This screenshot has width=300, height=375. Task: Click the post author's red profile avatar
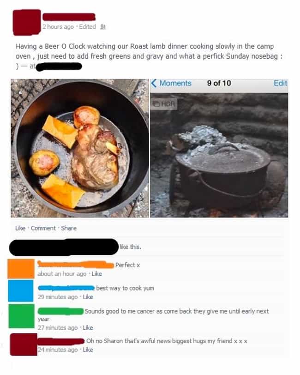click(x=27, y=22)
